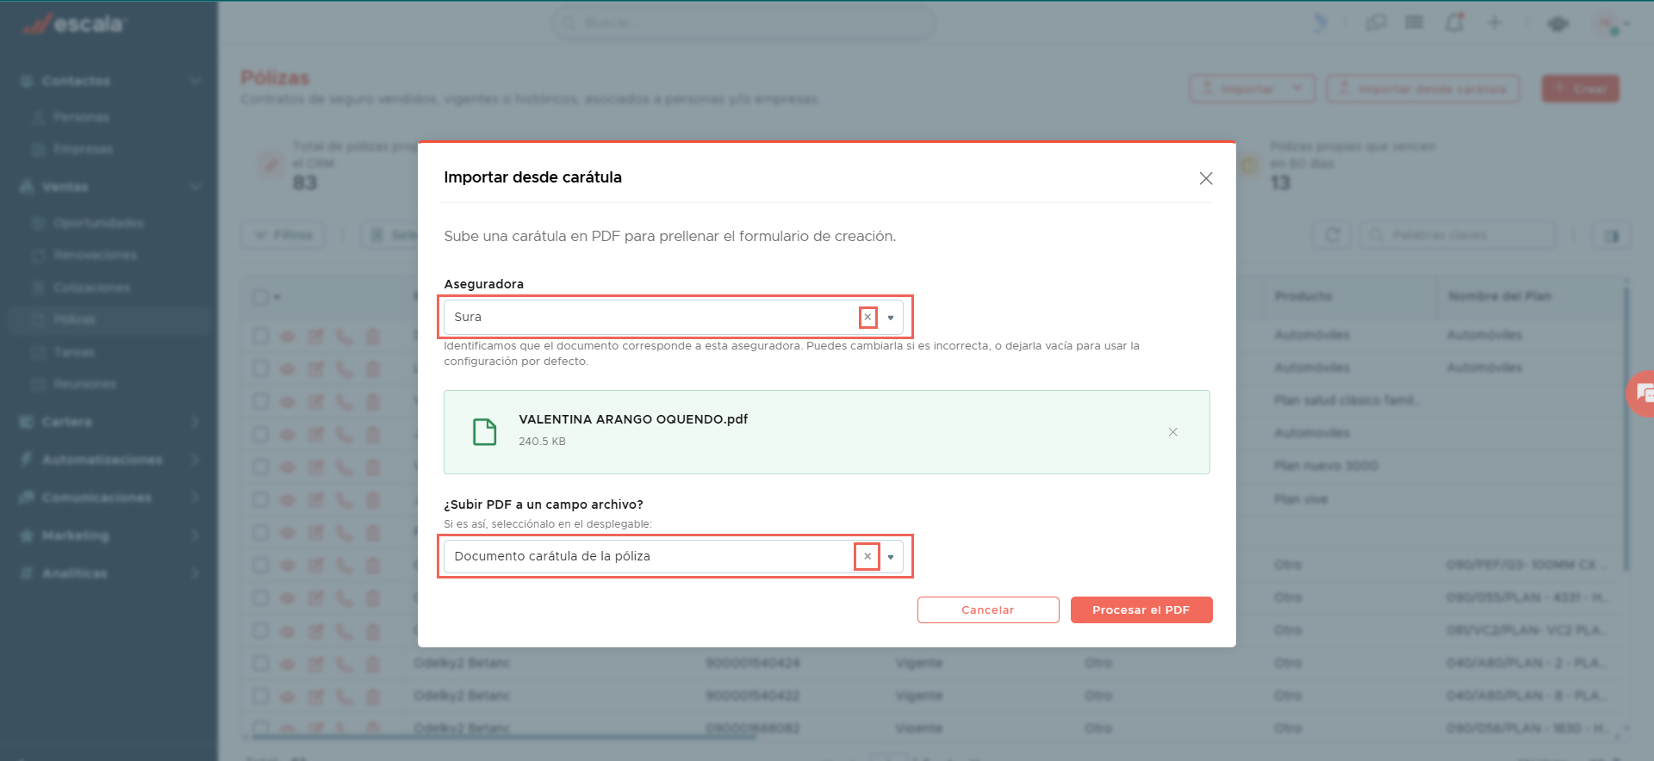This screenshot has height=761, width=1654.
Task: Open Renovaciones in the sidebar
Action: pos(95,256)
